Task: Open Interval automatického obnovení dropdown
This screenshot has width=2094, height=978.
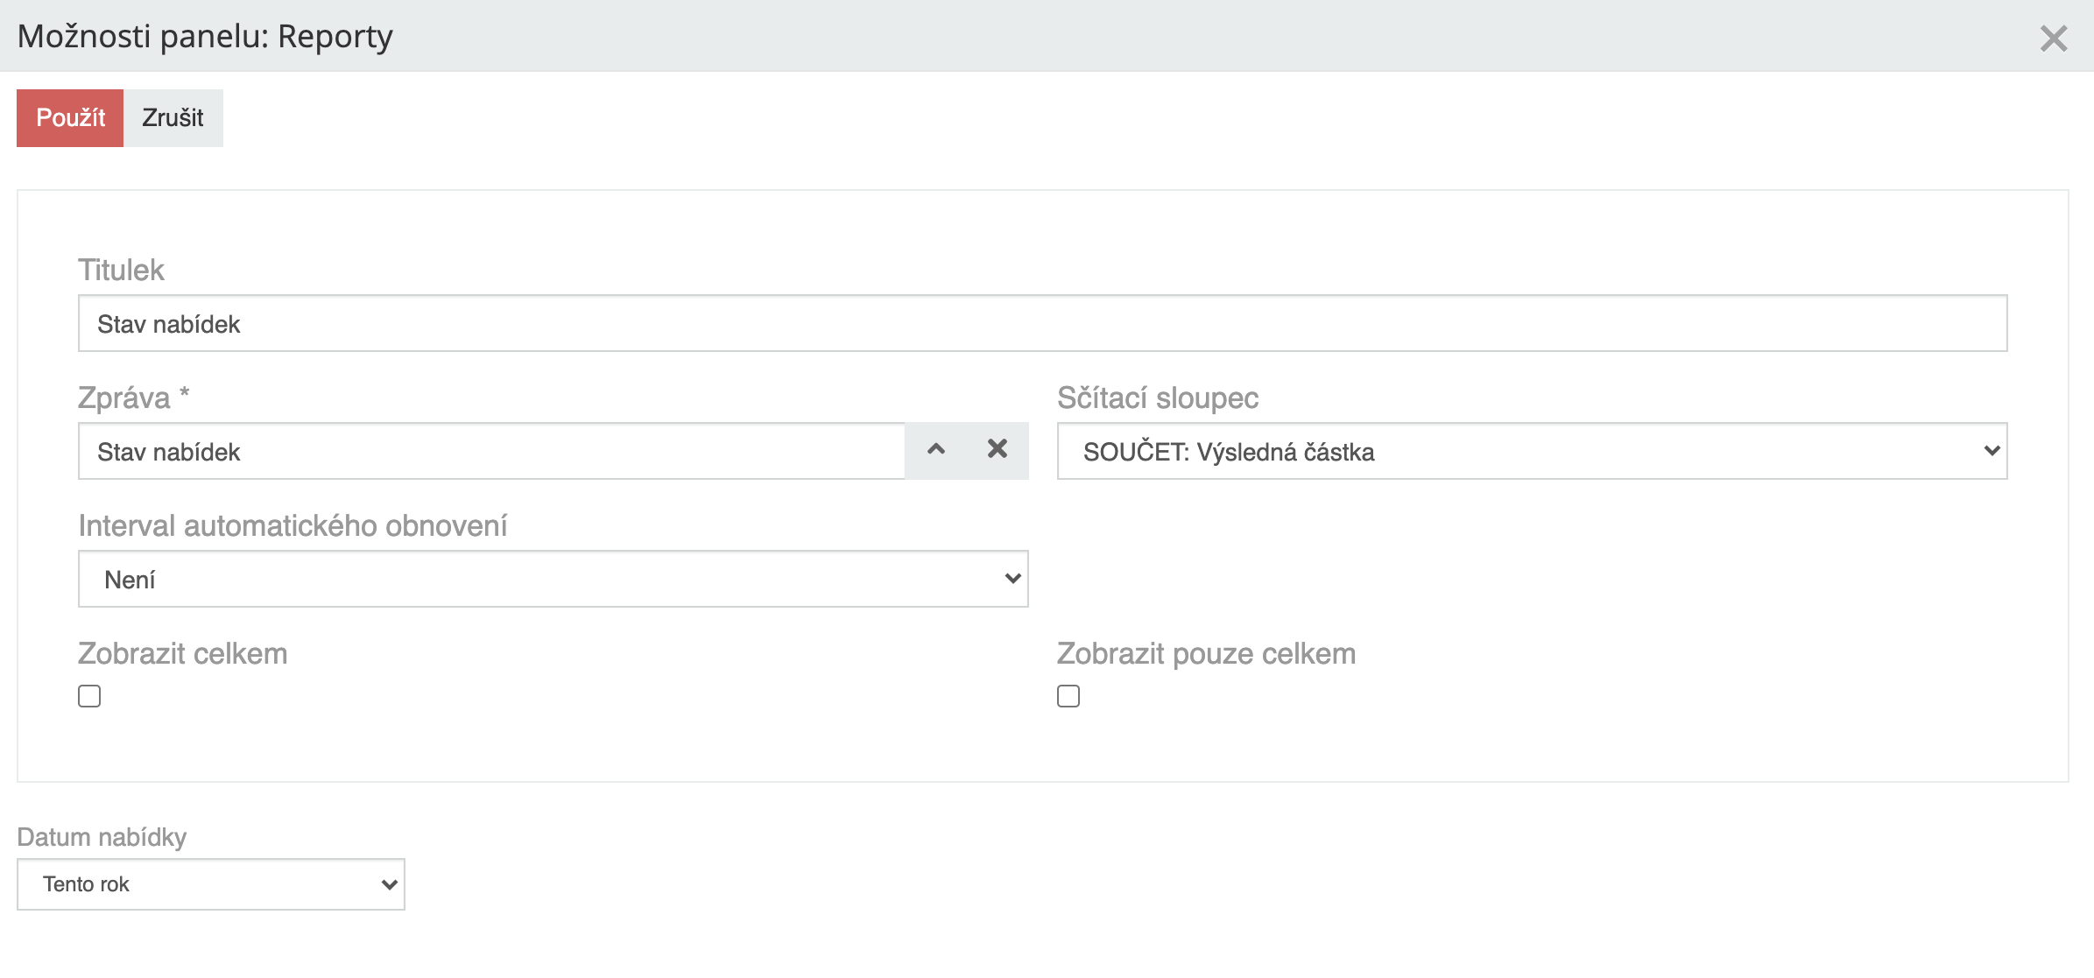Action: coord(553,579)
